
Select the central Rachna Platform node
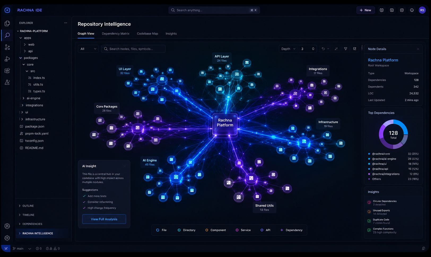tap(225, 124)
